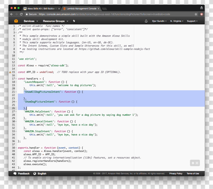Change language via English button

[x=42, y=173]
